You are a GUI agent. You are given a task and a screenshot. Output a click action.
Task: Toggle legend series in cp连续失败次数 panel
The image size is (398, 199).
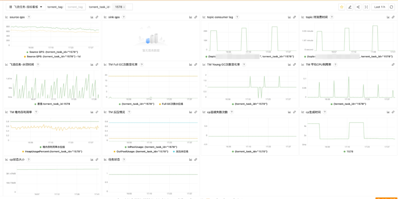click(x=249, y=152)
